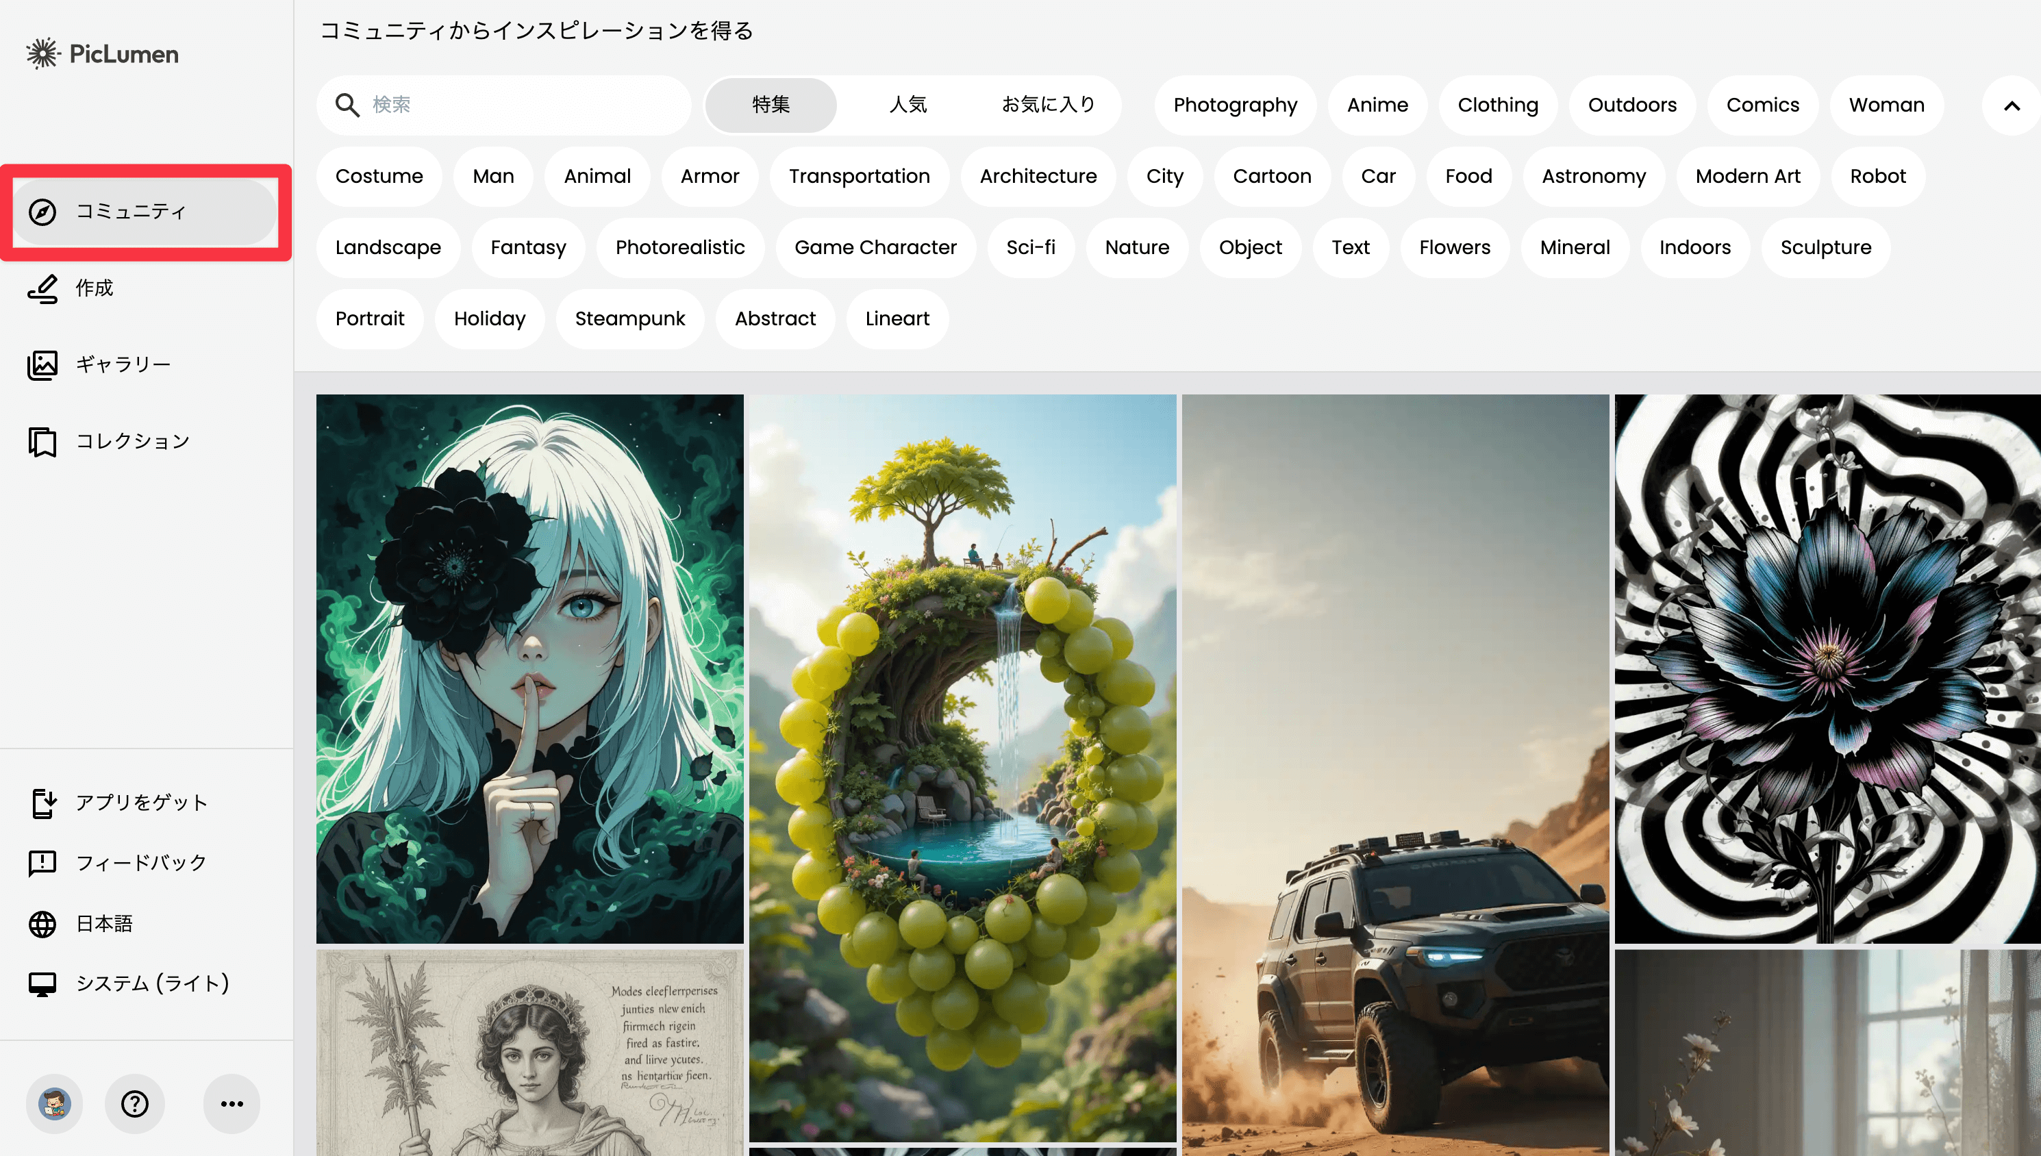Image resolution: width=2041 pixels, height=1156 pixels.
Task: Open the 作成 (create) pen icon
Action: (x=43, y=288)
